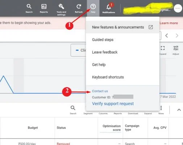Viewport: 183px width, 145px height.
Task: Click the Verify support request link
Action: point(113,104)
